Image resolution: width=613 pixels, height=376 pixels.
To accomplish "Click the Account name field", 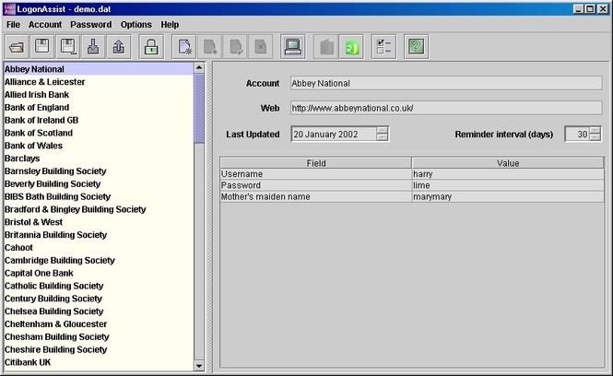I will tap(446, 83).
